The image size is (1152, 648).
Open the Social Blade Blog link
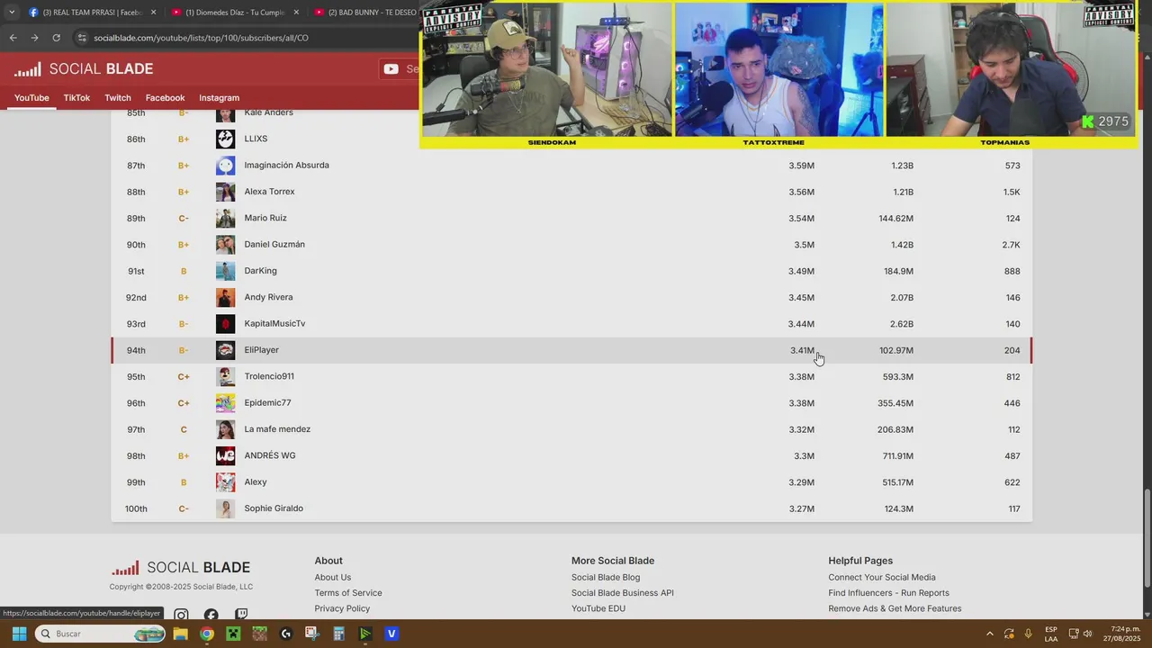(606, 578)
